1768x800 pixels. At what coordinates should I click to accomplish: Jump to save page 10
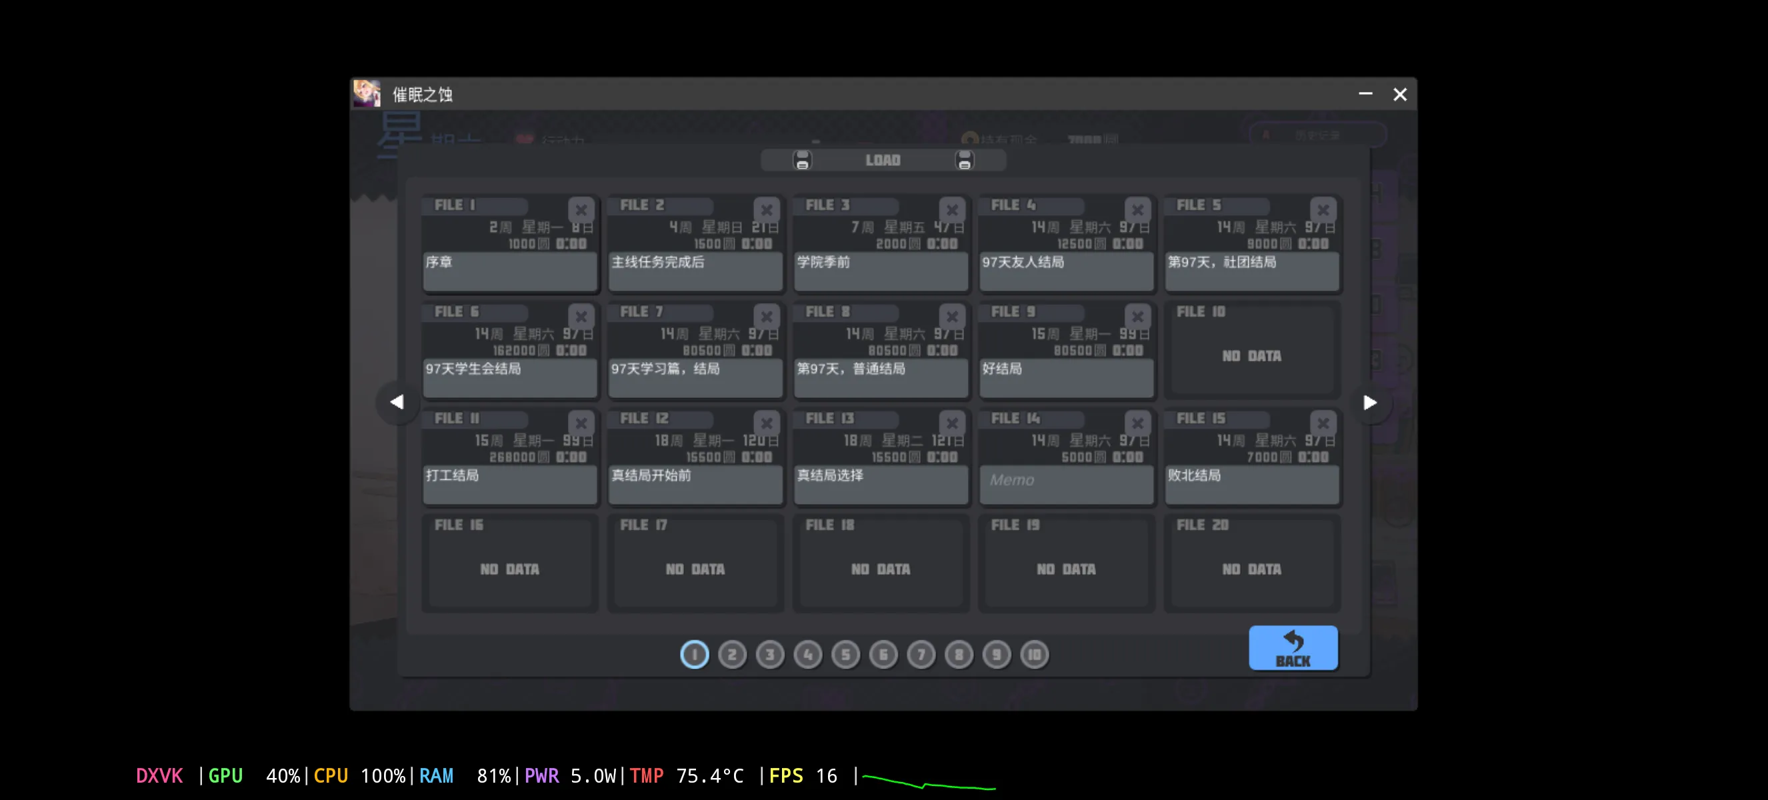(1034, 655)
